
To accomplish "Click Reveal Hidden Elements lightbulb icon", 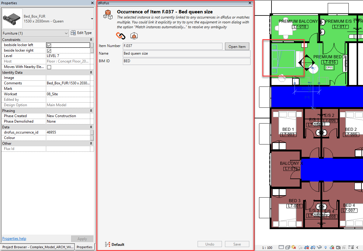I will point(326,247).
